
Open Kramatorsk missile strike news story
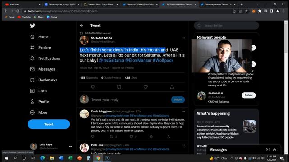click(x=218, y=132)
